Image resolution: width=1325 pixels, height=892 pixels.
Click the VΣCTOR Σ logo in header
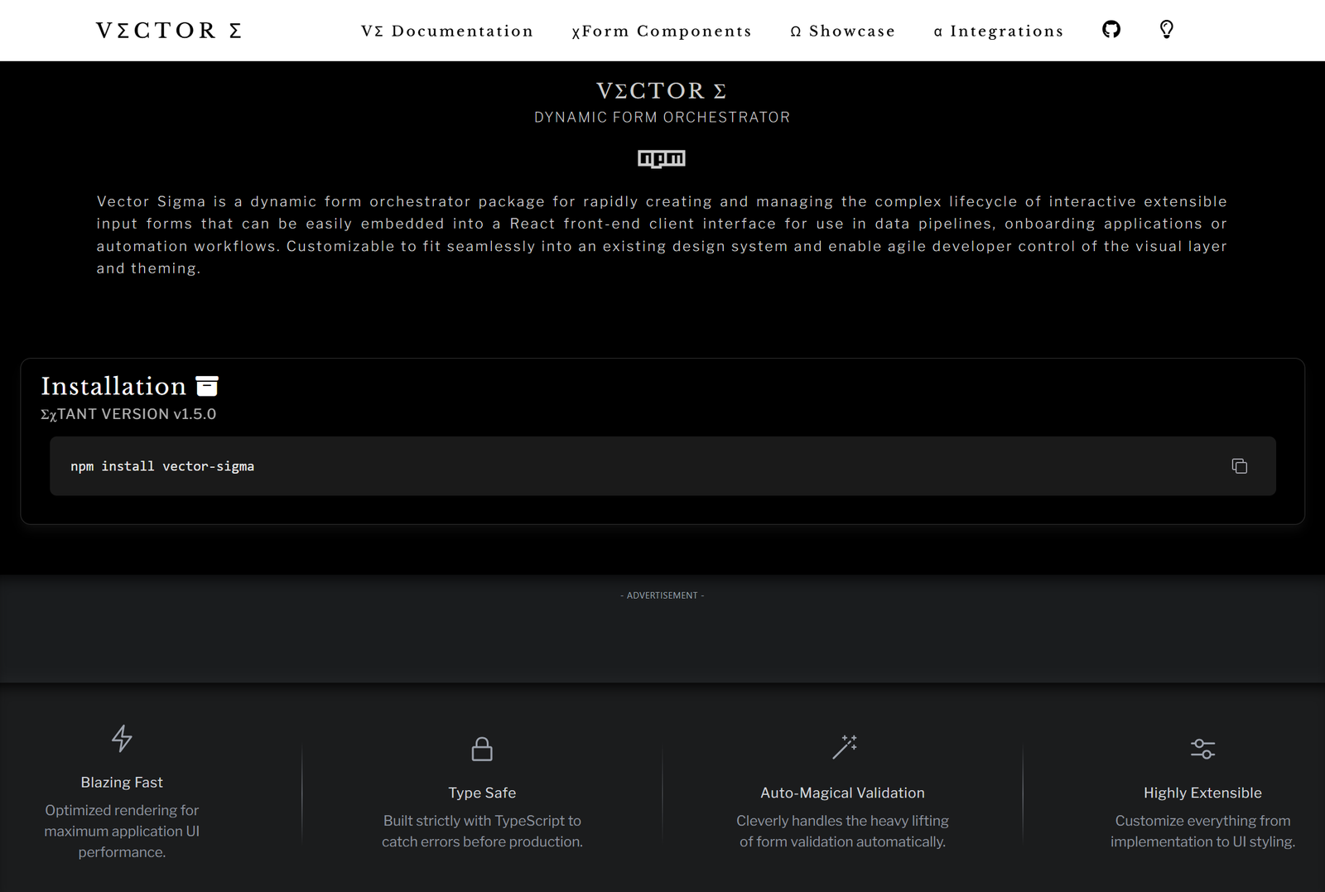pos(169,31)
